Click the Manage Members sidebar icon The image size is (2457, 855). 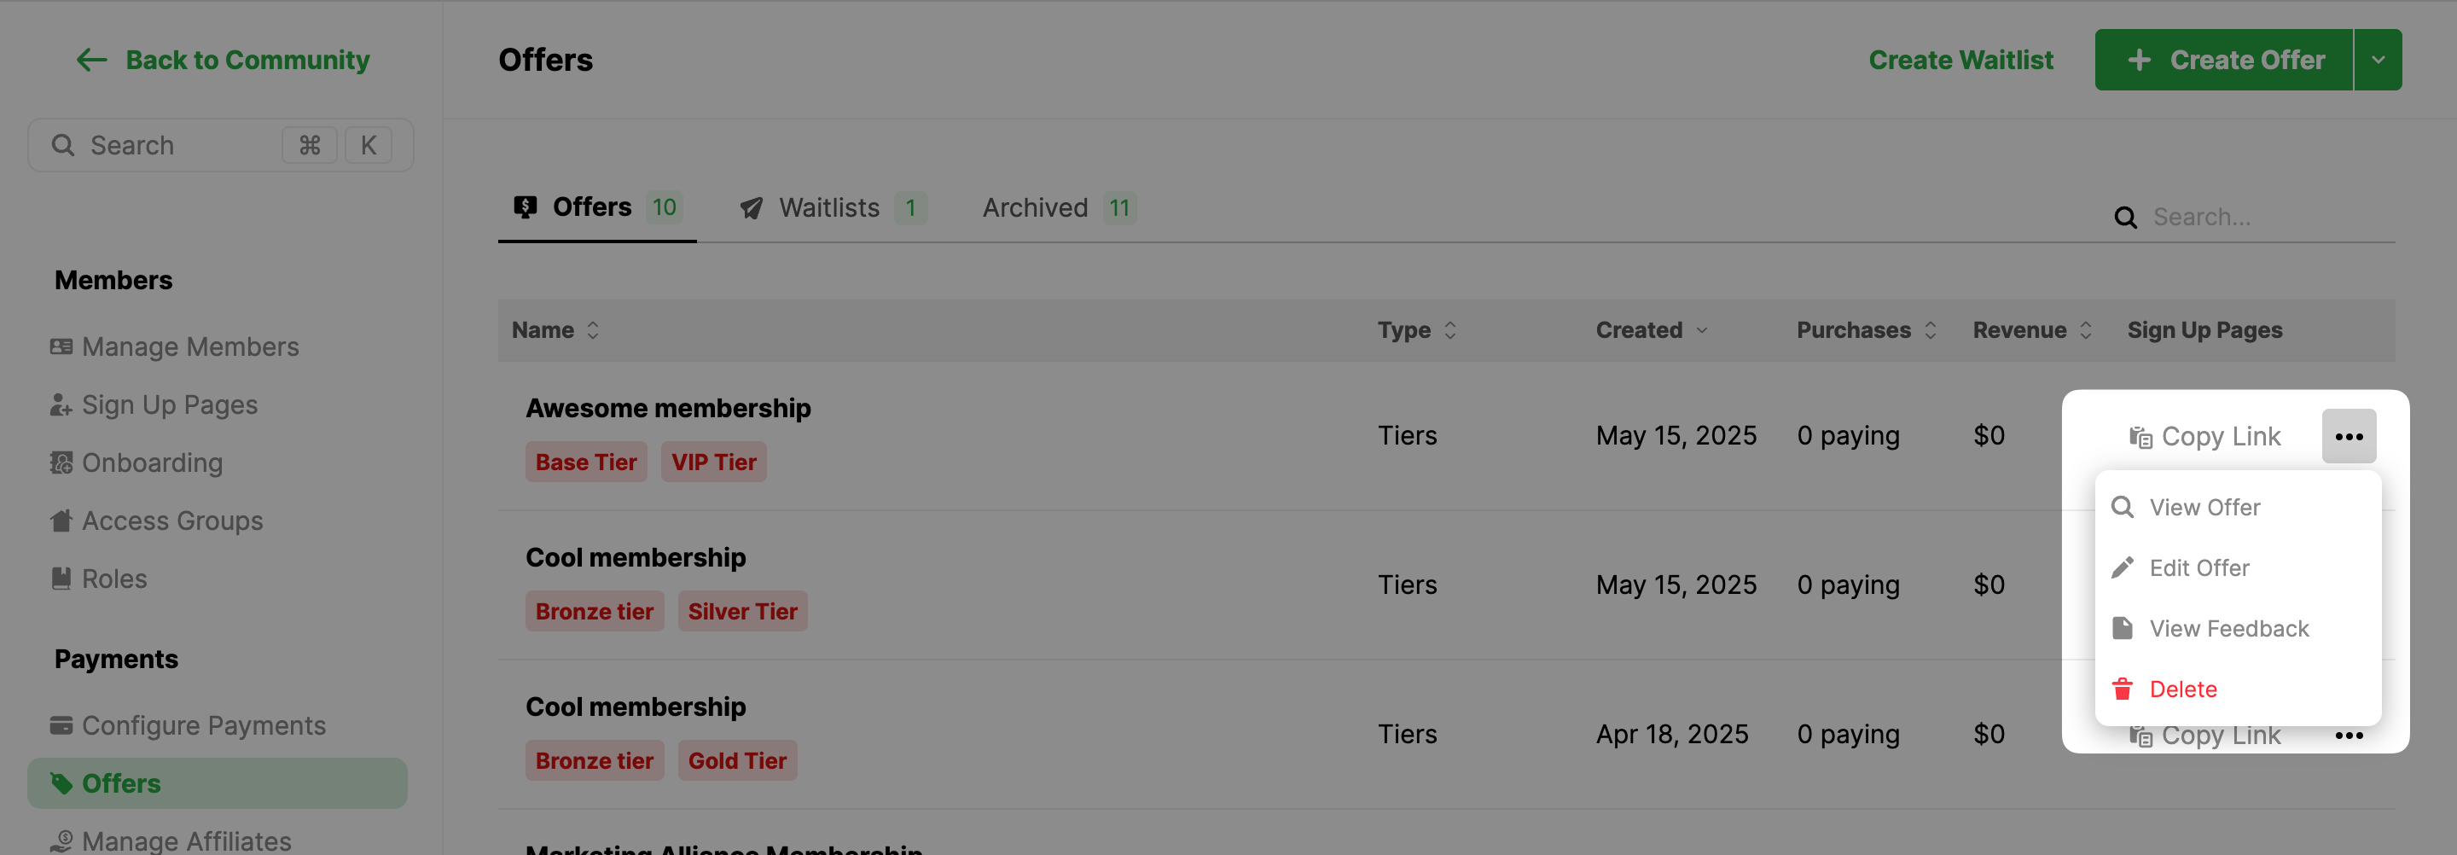61,346
